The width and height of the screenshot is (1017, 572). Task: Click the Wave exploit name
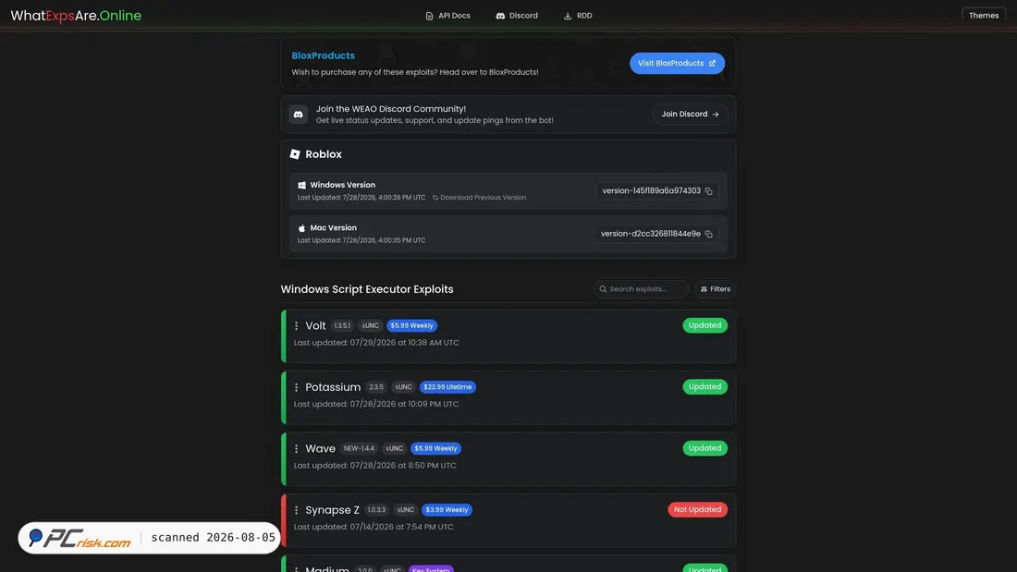(321, 449)
